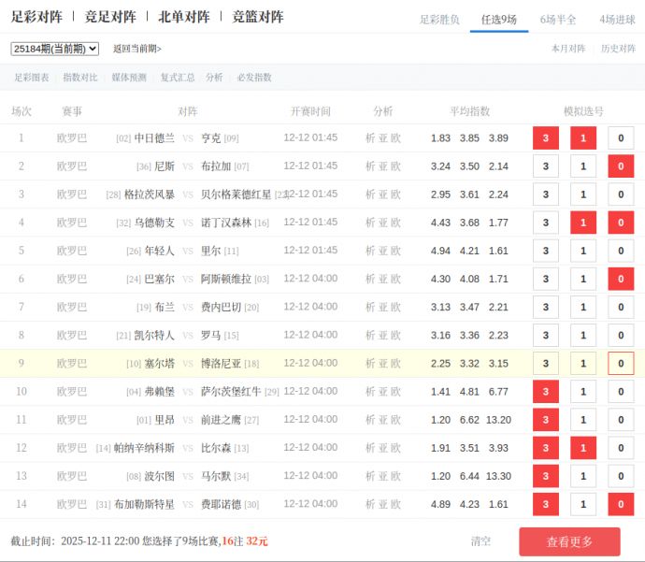Open the period dropdown 25184期
Viewport: 645px width, 562px height.
point(55,49)
